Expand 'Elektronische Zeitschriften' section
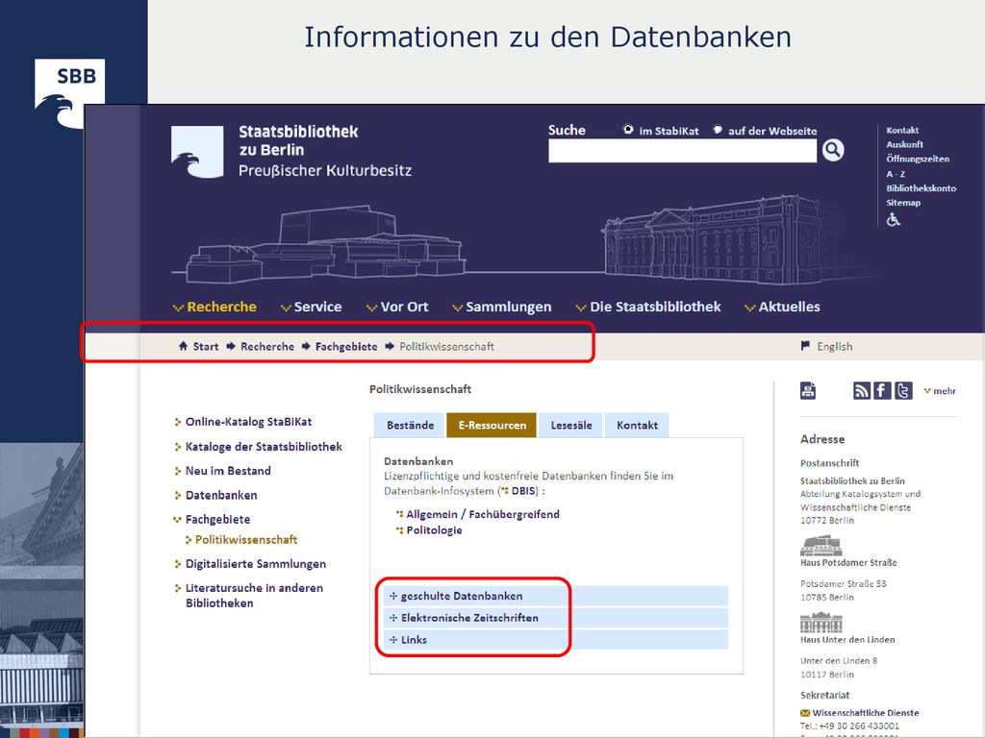 [556, 618]
